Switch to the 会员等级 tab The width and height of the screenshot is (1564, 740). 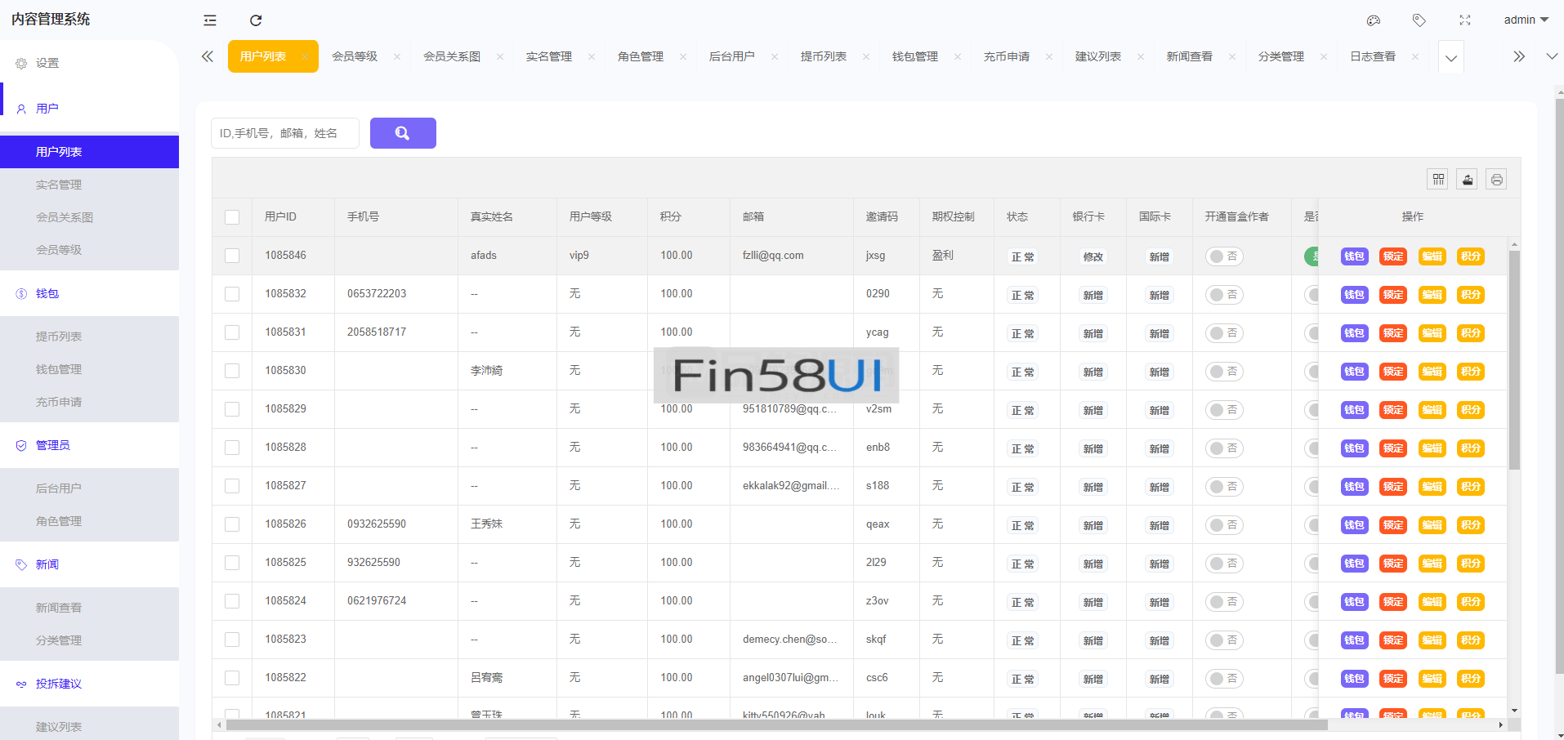(x=355, y=56)
